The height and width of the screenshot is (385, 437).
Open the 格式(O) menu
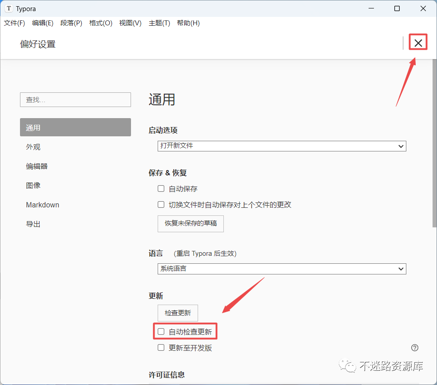pos(101,23)
